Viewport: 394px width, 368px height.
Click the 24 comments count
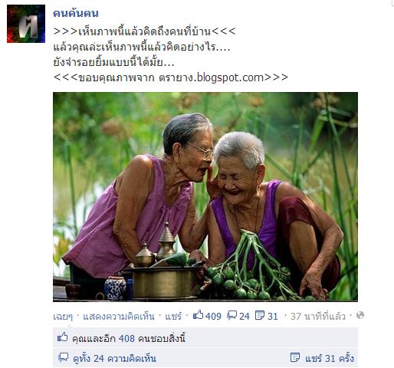click(x=245, y=317)
